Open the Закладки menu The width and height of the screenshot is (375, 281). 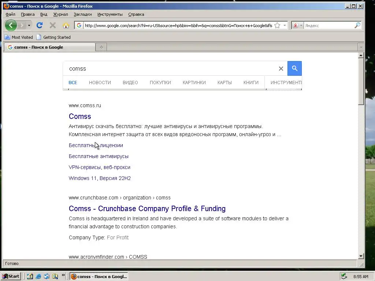point(82,14)
